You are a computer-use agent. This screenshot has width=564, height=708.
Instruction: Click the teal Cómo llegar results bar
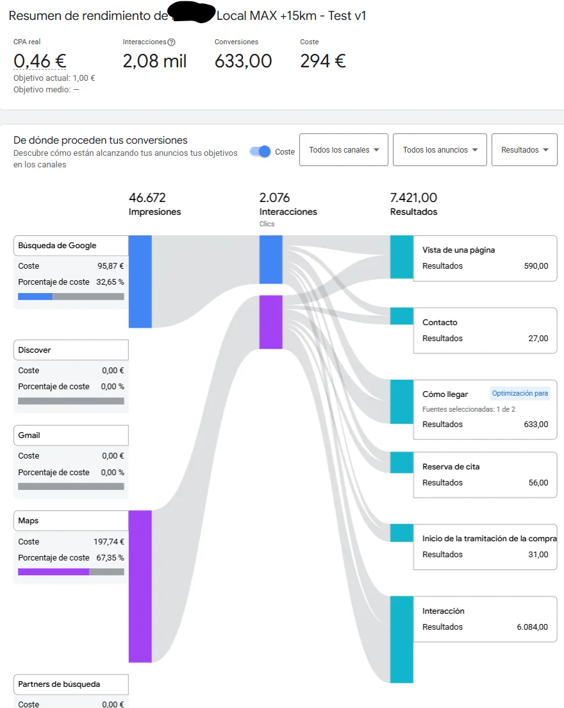point(402,402)
